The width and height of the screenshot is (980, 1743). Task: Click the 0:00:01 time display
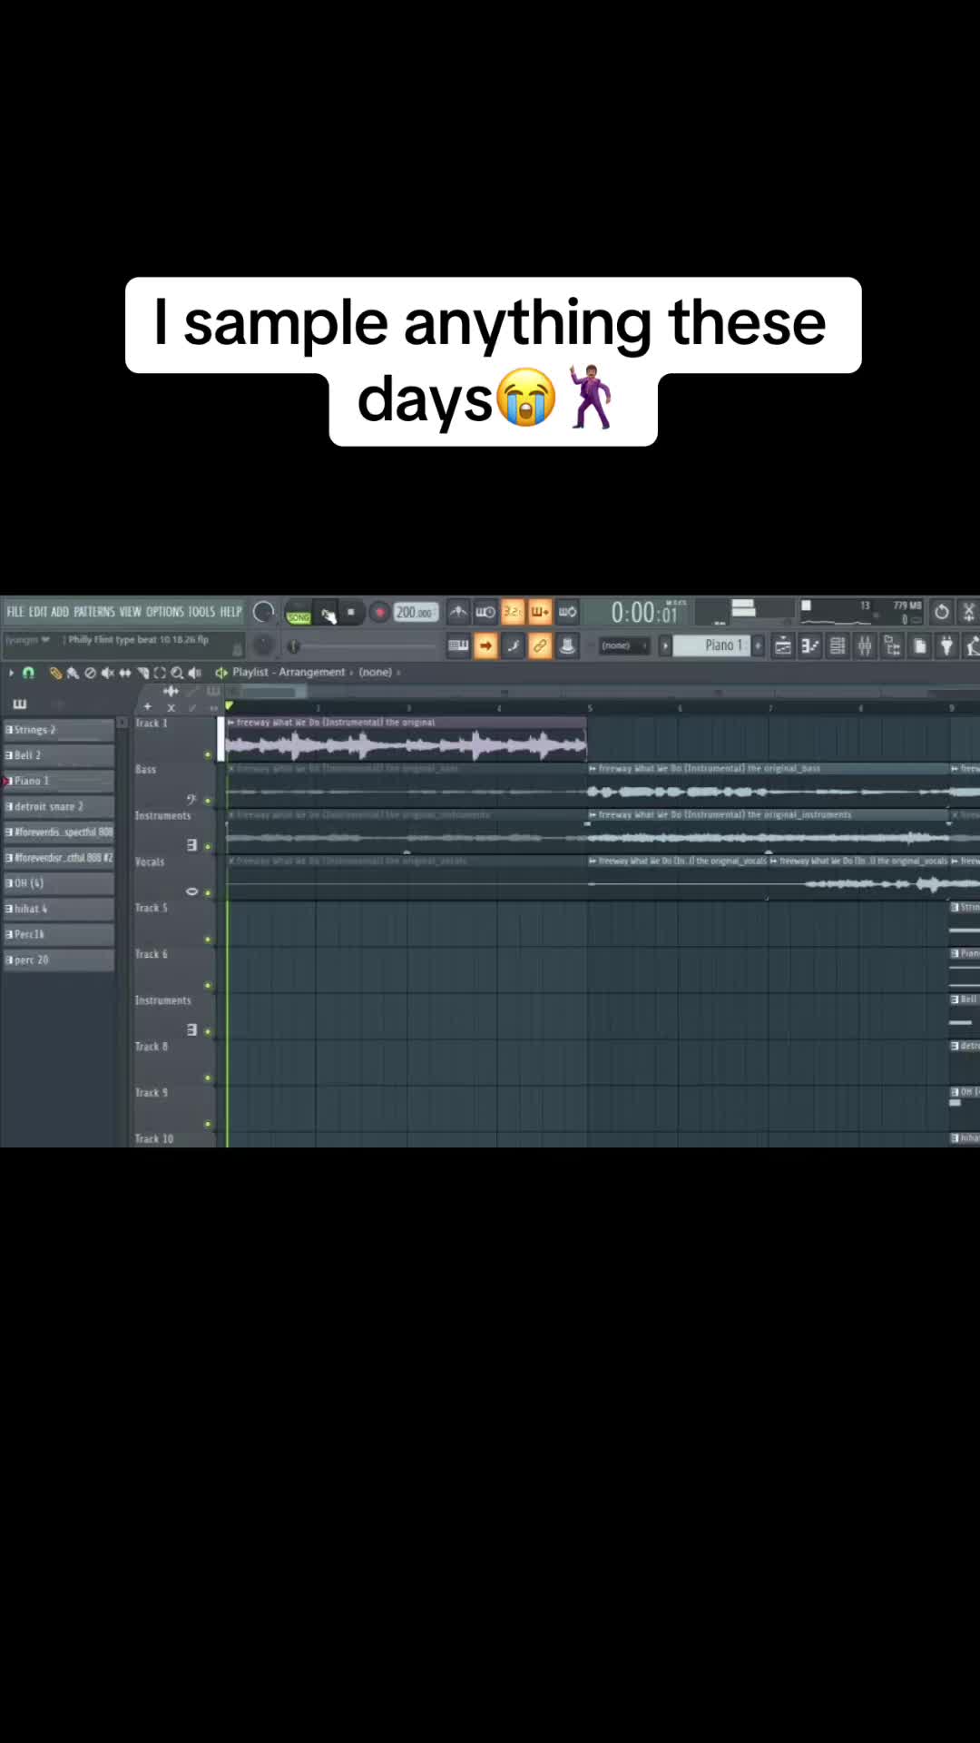pyautogui.click(x=644, y=613)
